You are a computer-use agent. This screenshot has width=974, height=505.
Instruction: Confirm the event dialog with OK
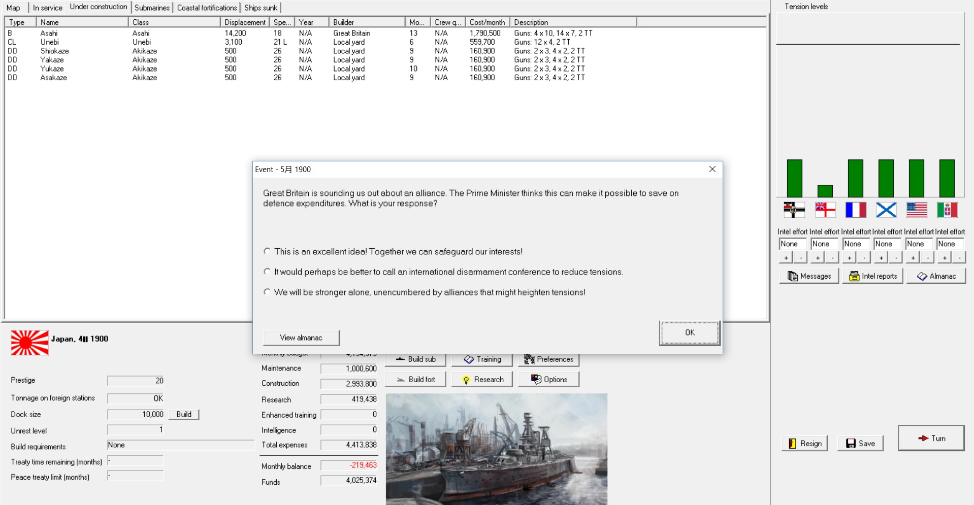690,333
